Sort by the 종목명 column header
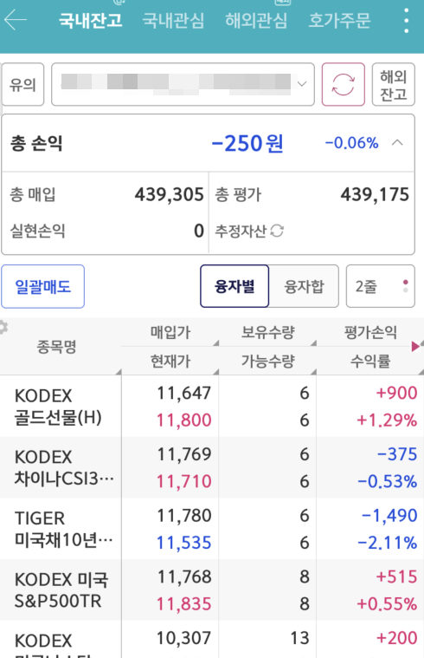Viewport: 424px width, 658px height. [57, 347]
